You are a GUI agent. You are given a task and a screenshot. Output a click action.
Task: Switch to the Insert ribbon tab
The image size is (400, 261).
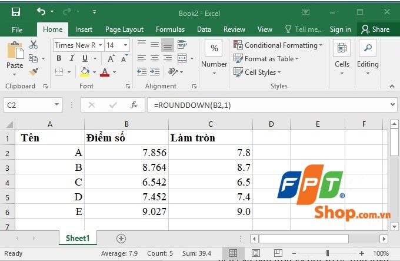coord(84,29)
